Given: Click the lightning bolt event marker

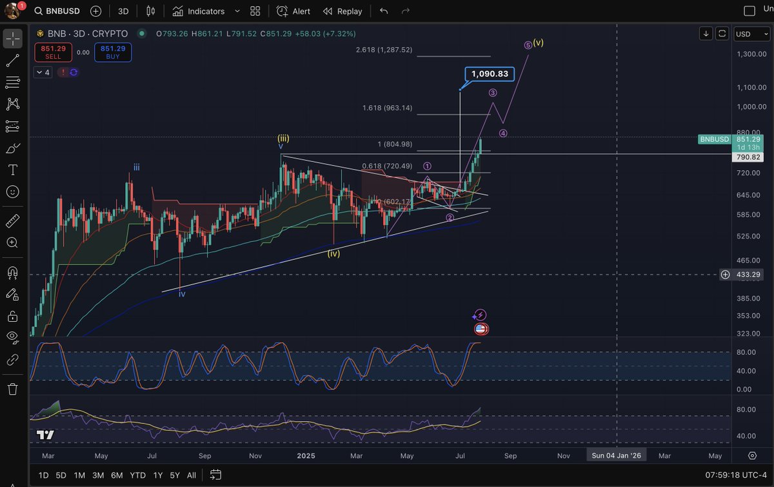Looking at the screenshot, I should pyautogui.click(x=481, y=315).
